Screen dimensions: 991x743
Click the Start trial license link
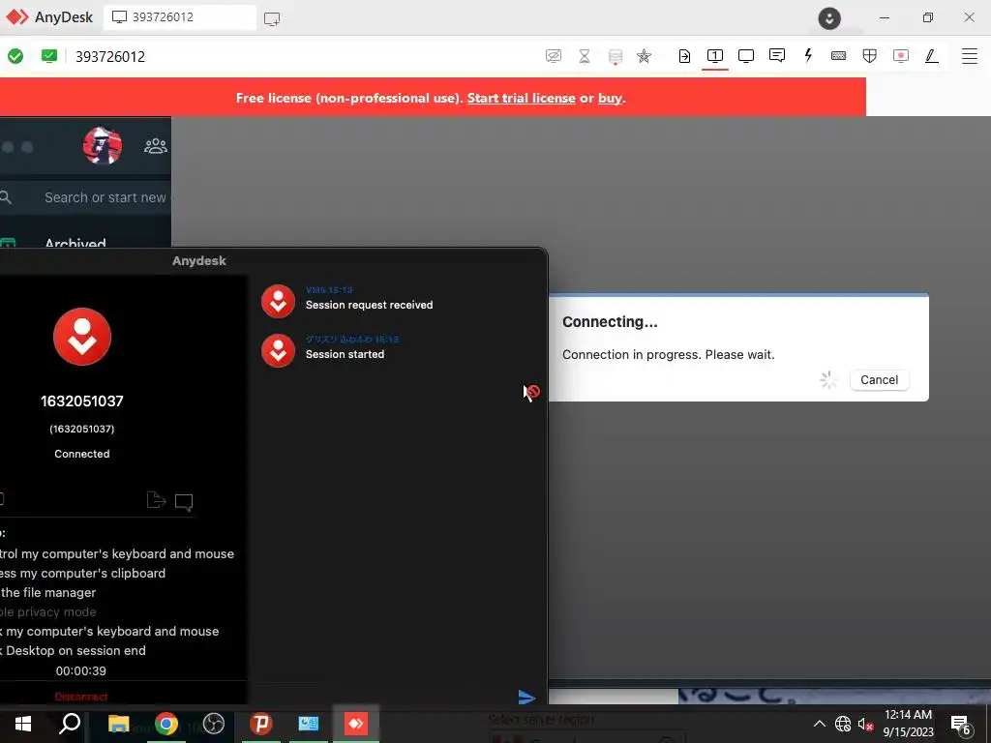coord(521,98)
